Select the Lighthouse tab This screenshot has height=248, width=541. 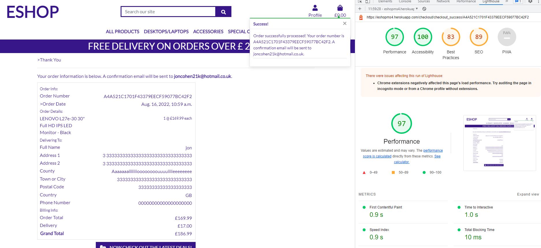pyautogui.click(x=491, y=1)
